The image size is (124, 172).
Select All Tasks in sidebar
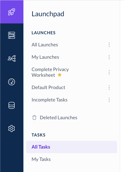point(72,147)
